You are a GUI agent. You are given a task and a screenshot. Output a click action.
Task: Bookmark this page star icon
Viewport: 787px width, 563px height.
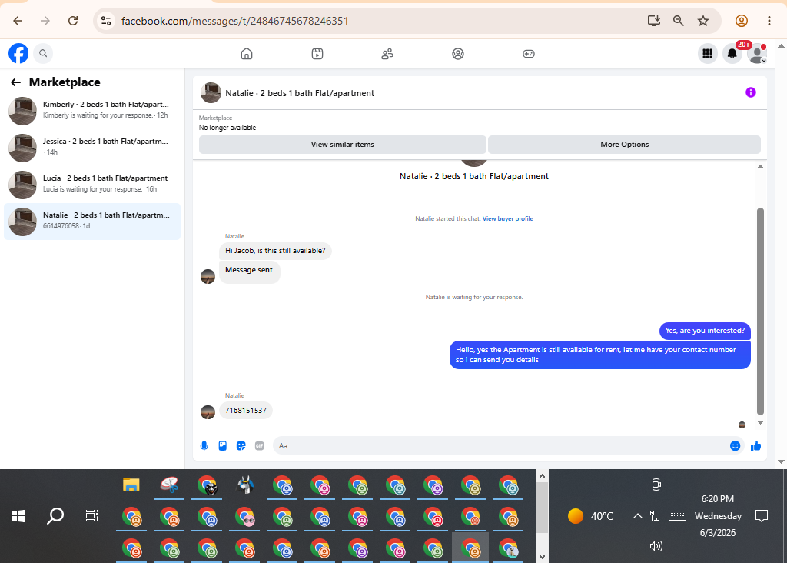pyautogui.click(x=703, y=21)
